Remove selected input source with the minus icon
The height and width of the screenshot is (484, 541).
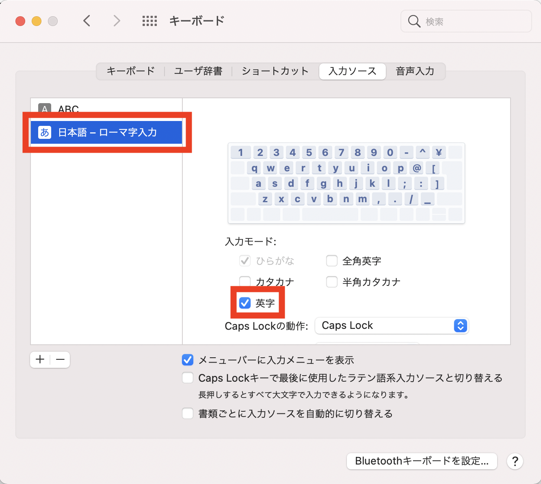[x=60, y=359]
